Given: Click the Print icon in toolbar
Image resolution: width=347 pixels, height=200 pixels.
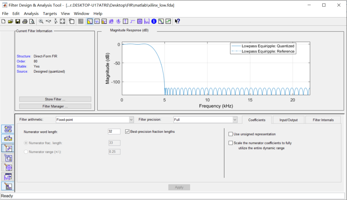Looking at the screenshot, I should coord(25,21).
